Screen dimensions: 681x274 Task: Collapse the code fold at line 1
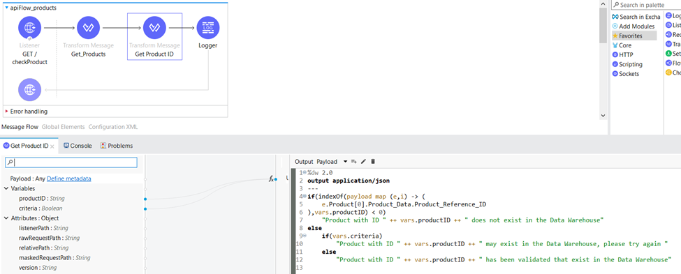coord(305,172)
